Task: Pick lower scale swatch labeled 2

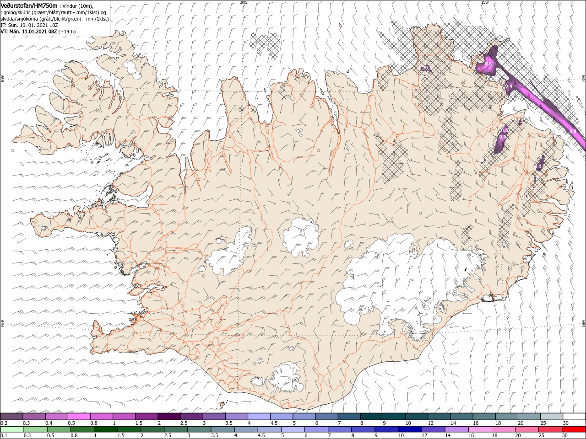Action: pos(152,429)
